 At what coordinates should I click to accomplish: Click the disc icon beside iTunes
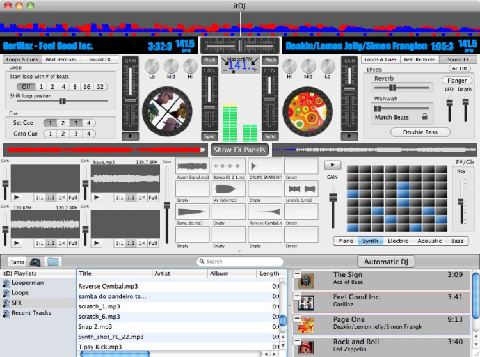[x=35, y=262]
